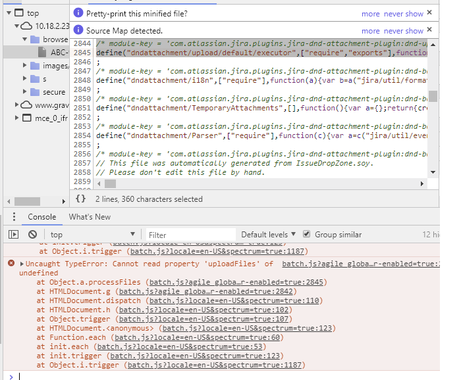Screen dimensions: 461x380
Task: Click the code editor vertical scrollbar thumb
Action: [x=433, y=96]
